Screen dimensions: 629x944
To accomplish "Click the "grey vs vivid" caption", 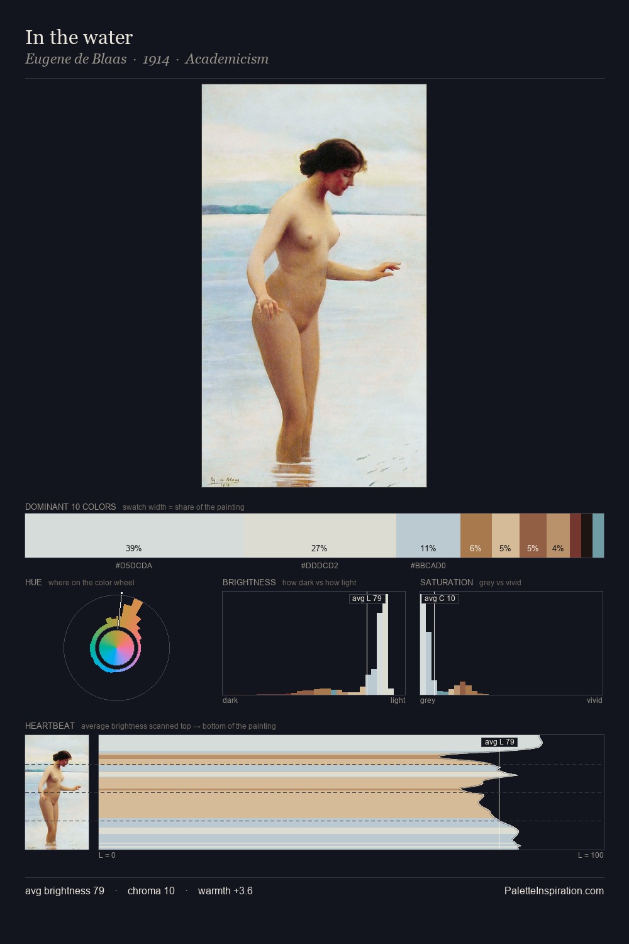I will 500,583.
